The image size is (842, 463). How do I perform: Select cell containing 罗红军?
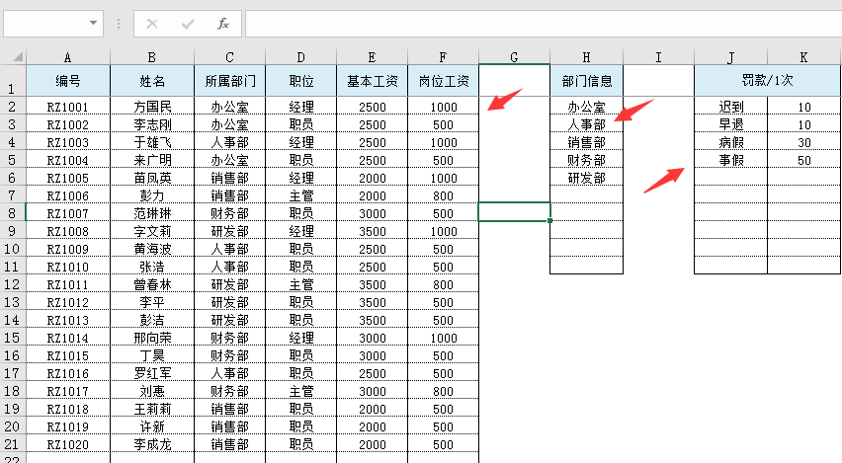152,373
